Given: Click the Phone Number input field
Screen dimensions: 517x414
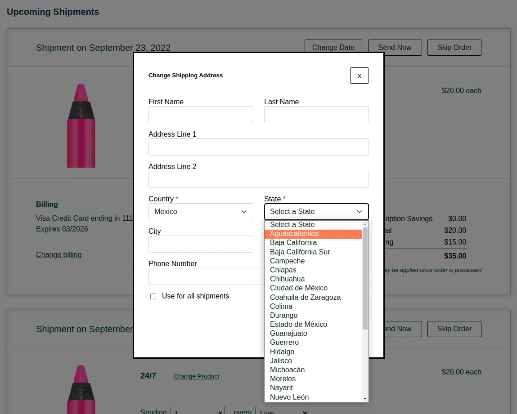Looking at the screenshot, I should coord(206,276).
